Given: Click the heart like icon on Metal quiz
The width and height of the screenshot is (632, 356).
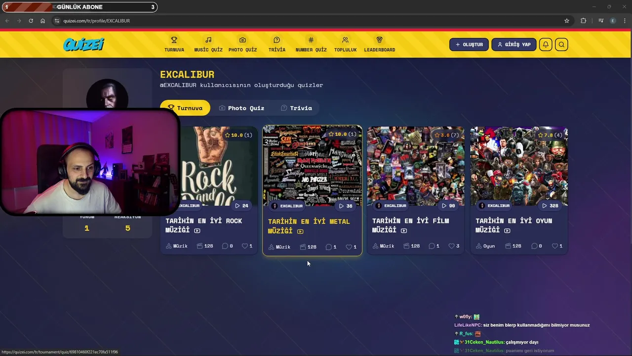Looking at the screenshot, I should tap(349, 247).
